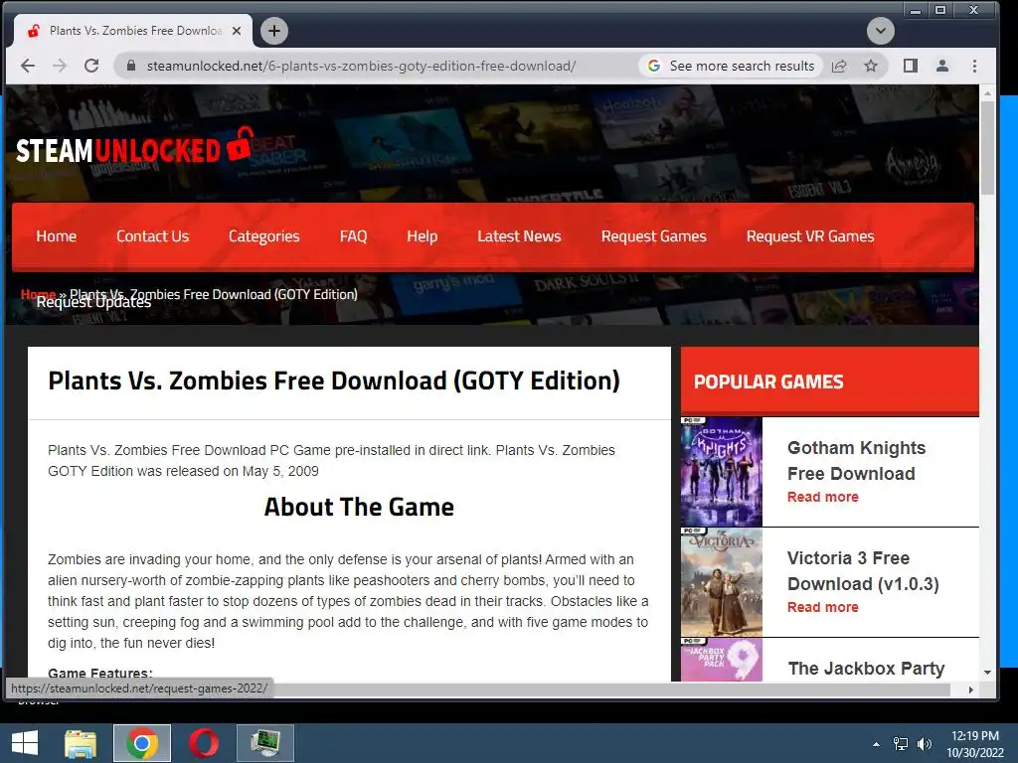
Task: Click the vertical scrollbar thumb
Action: pos(987,148)
